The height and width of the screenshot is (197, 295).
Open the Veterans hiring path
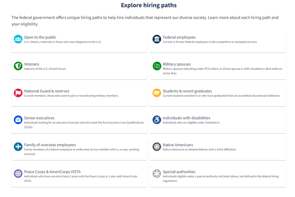coord(32,64)
